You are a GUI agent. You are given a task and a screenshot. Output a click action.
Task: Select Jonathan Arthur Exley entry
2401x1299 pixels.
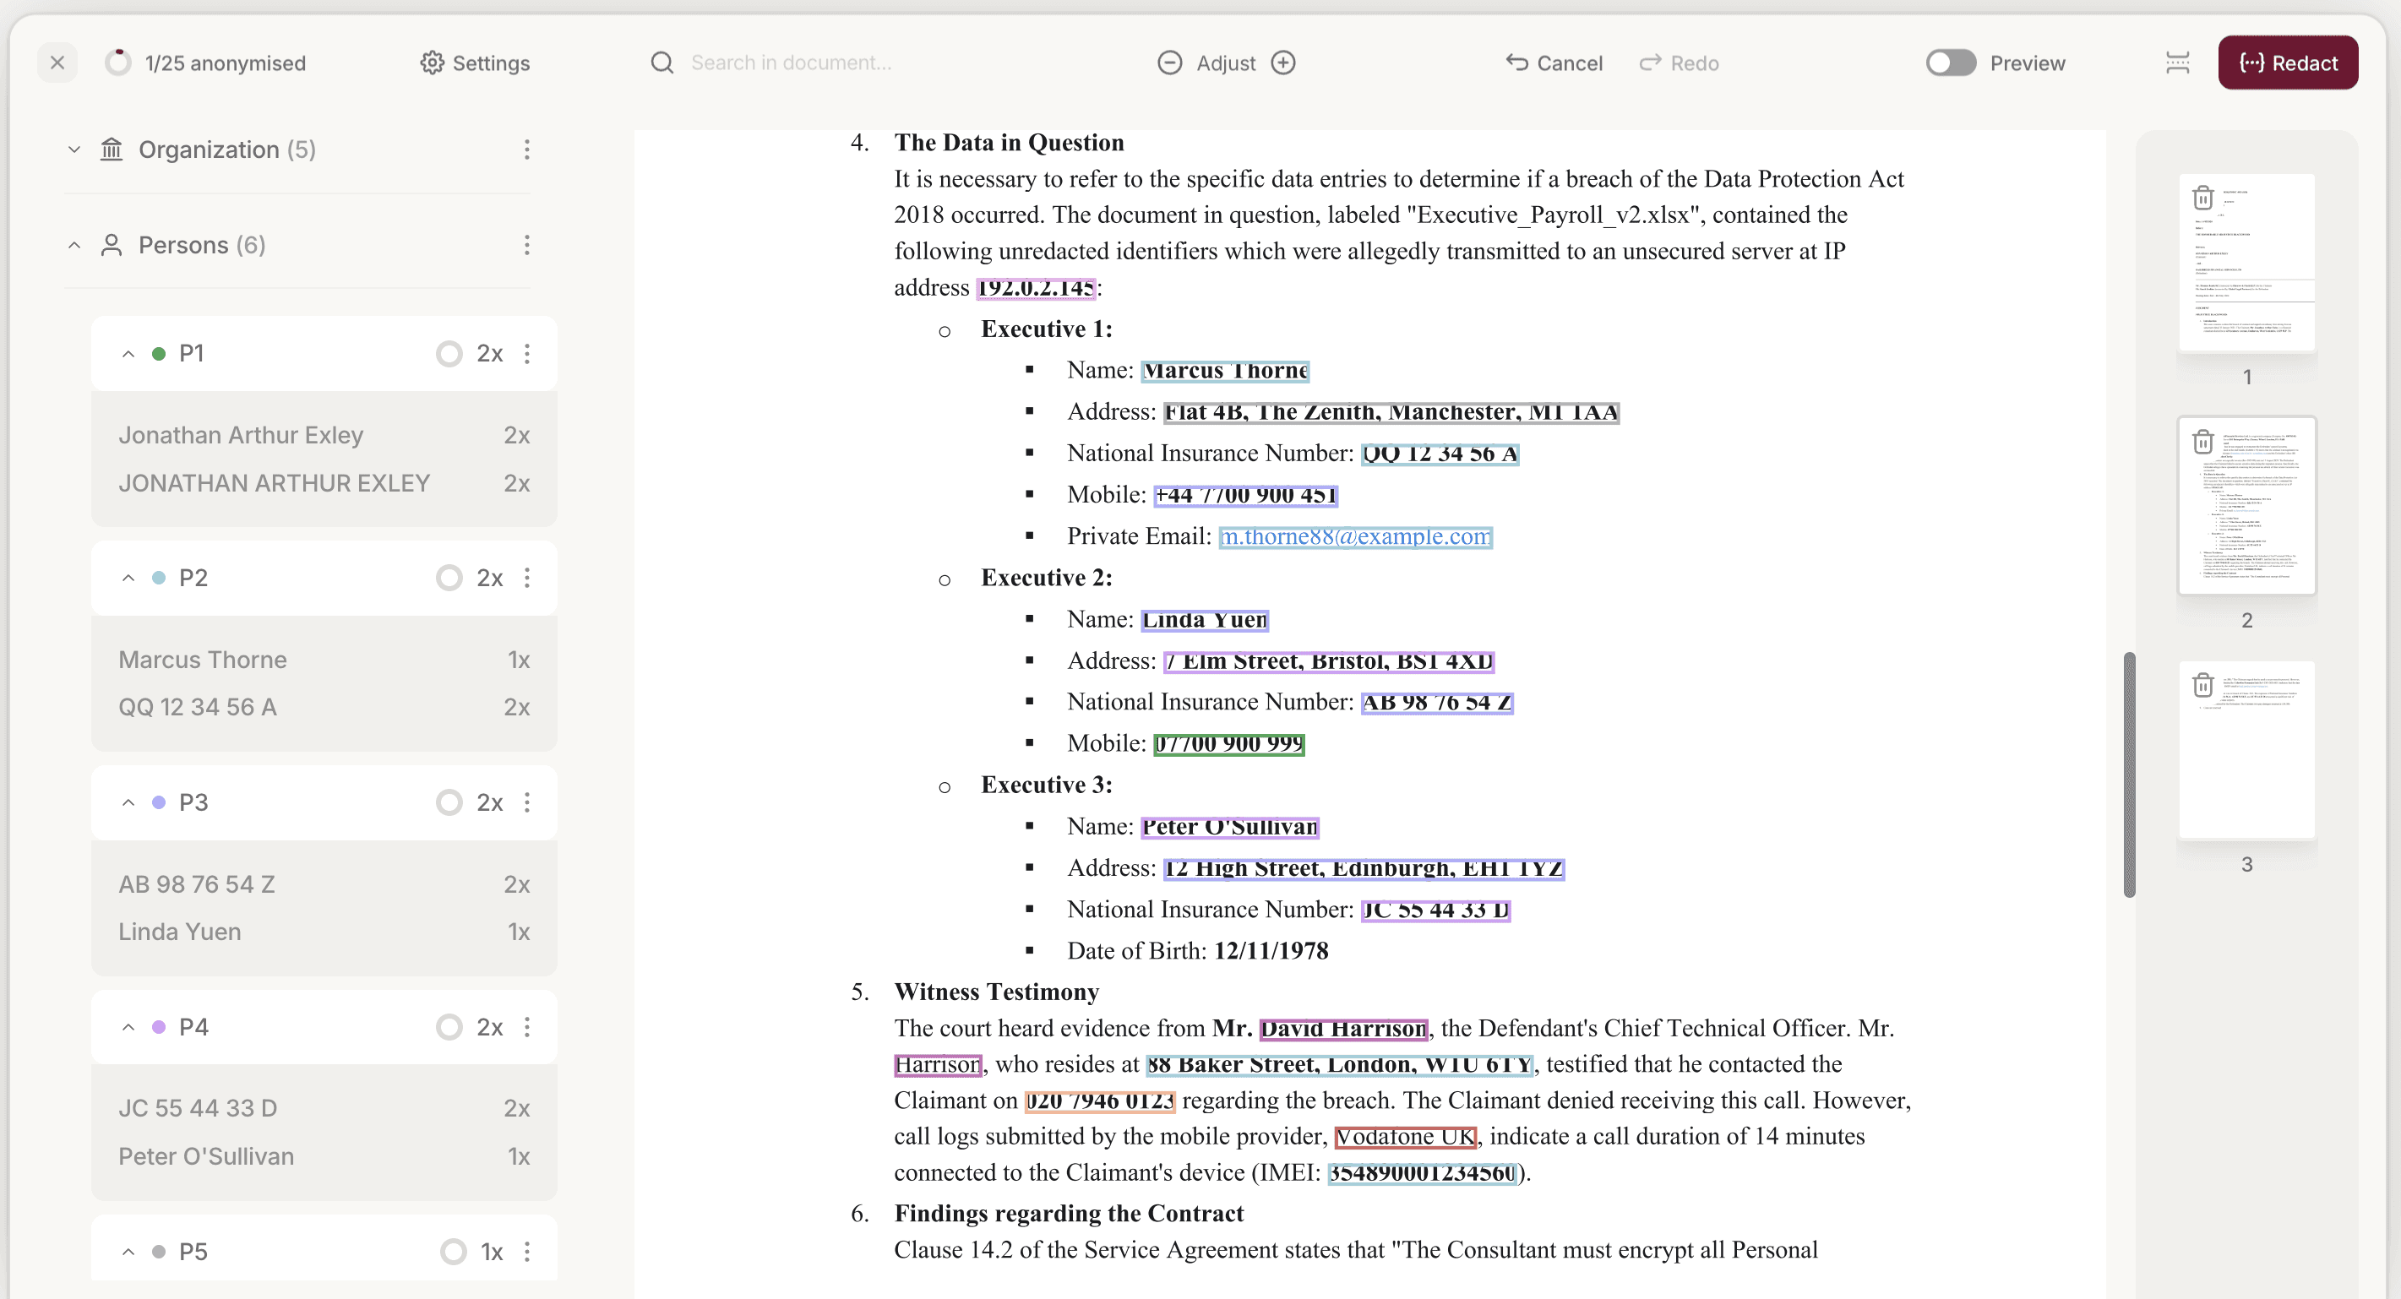(241, 435)
